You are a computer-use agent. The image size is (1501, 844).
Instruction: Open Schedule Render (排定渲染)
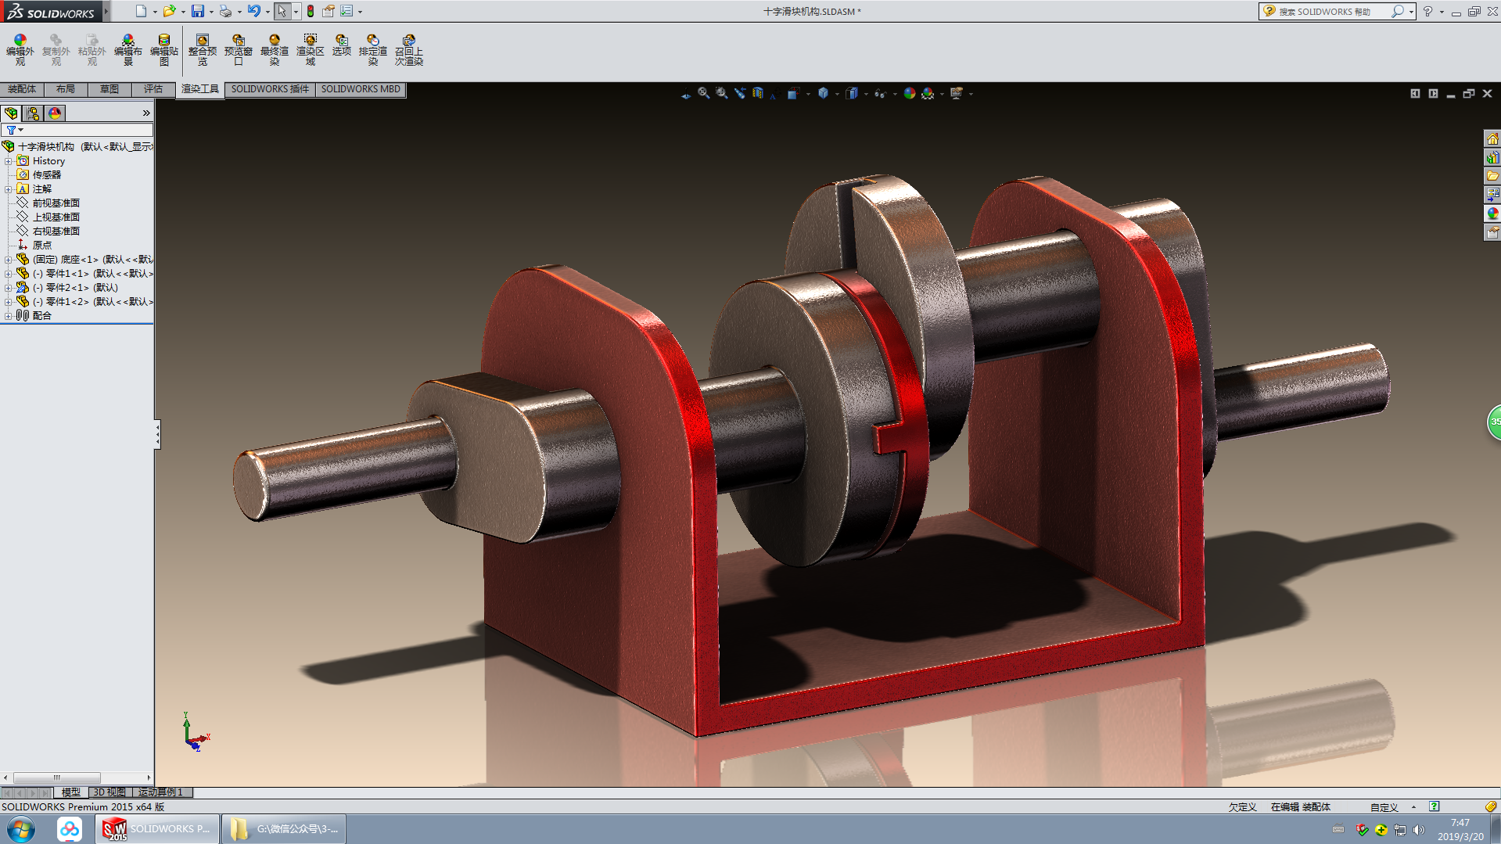373,50
